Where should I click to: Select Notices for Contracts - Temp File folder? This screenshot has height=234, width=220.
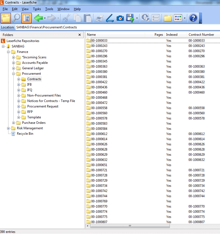(x=51, y=101)
